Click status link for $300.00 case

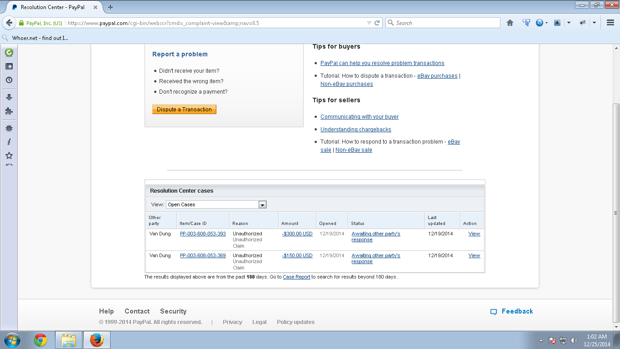pos(376,237)
